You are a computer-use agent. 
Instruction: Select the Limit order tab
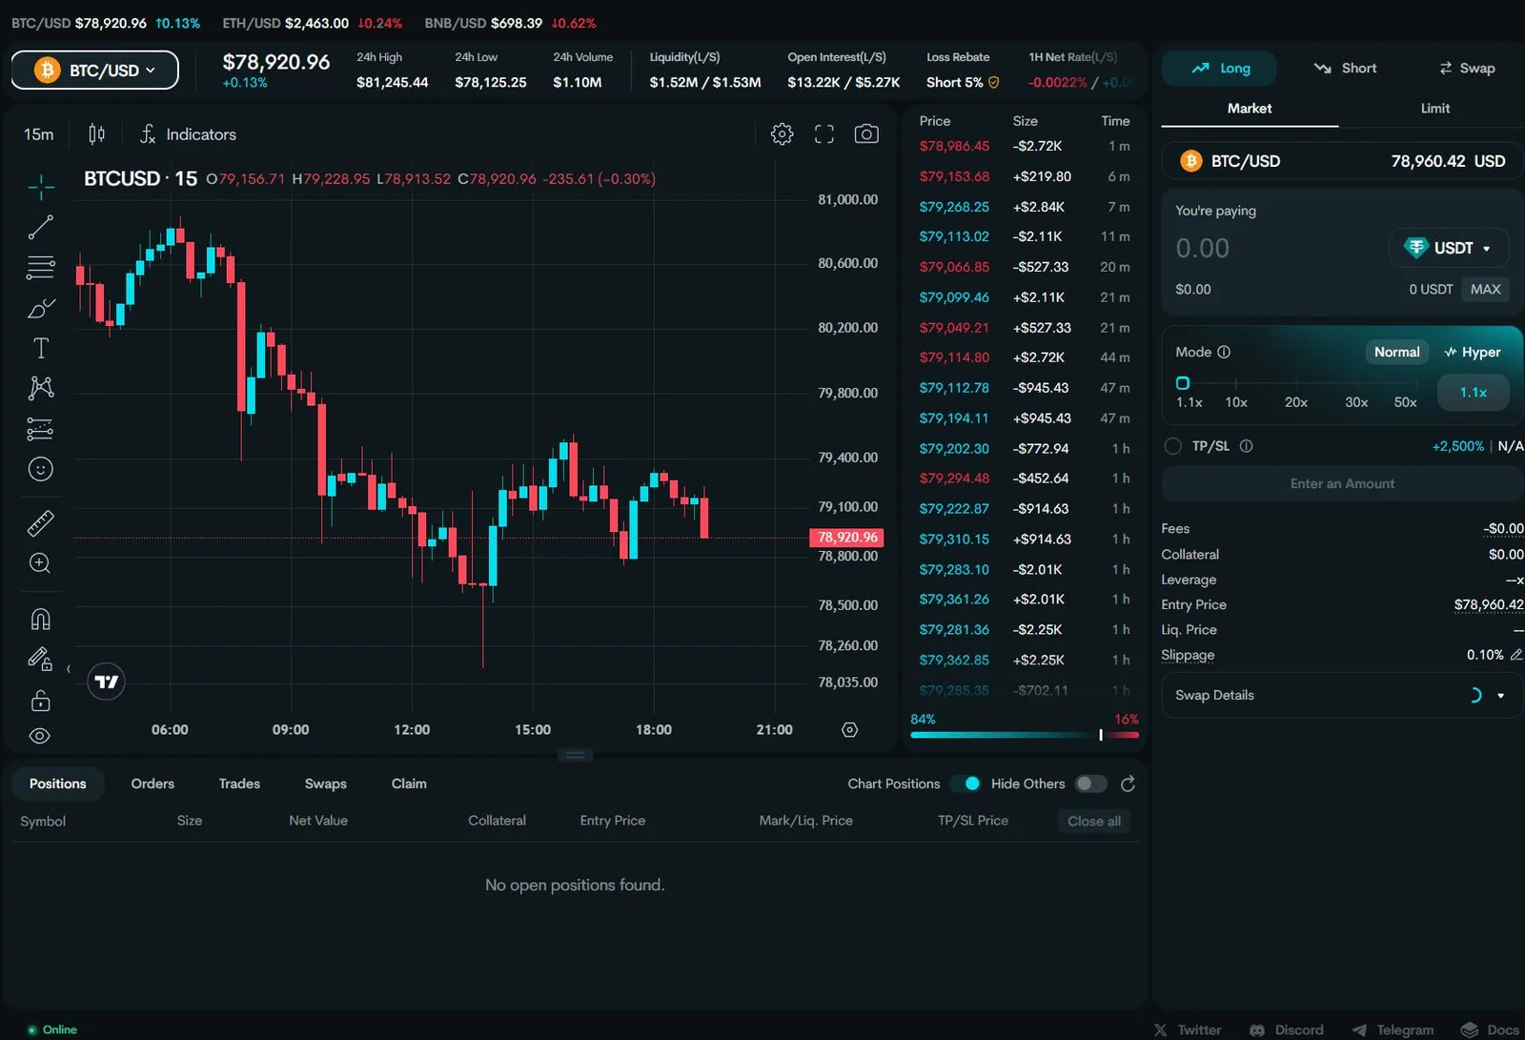1434,109
